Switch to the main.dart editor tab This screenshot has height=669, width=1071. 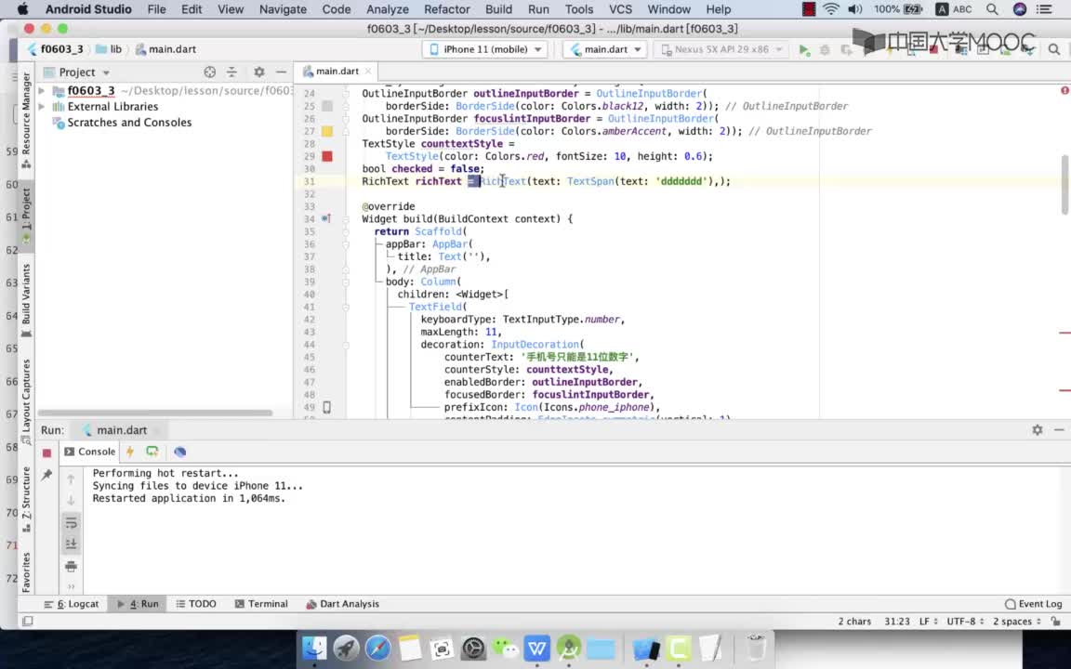coord(337,71)
